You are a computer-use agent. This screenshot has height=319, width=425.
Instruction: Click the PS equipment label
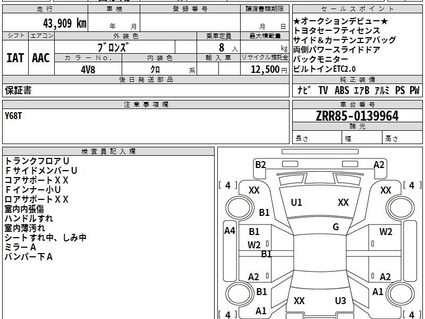[400, 90]
